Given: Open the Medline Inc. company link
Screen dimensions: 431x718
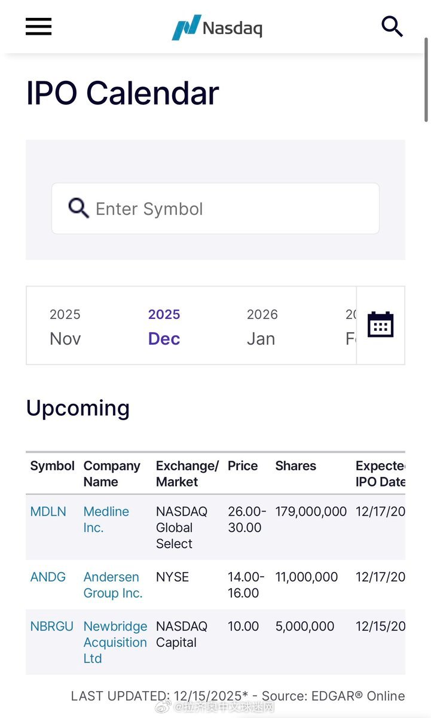Looking at the screenshot, I should pos(106,519).
